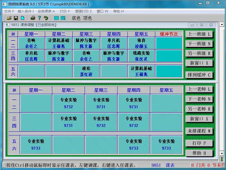Click the 缓冲节次 header
Image resolution: width=226 pixels, height=170 pixels.
[x=169, y=34]
